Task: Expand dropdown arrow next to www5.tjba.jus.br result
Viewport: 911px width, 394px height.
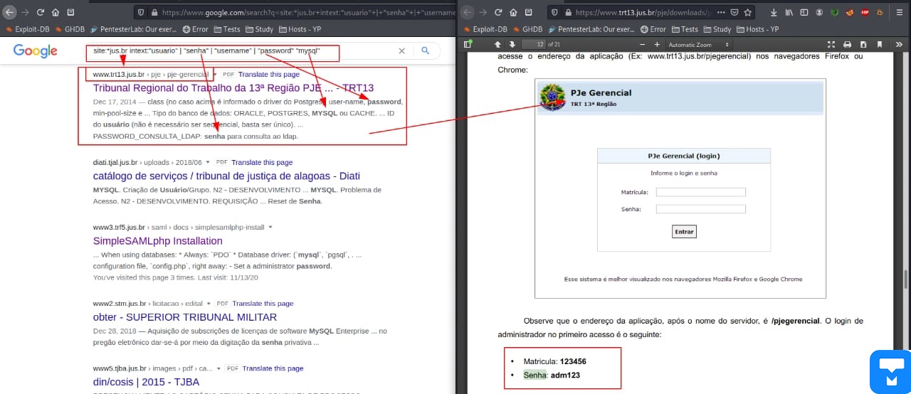Action: click(218, 368)
